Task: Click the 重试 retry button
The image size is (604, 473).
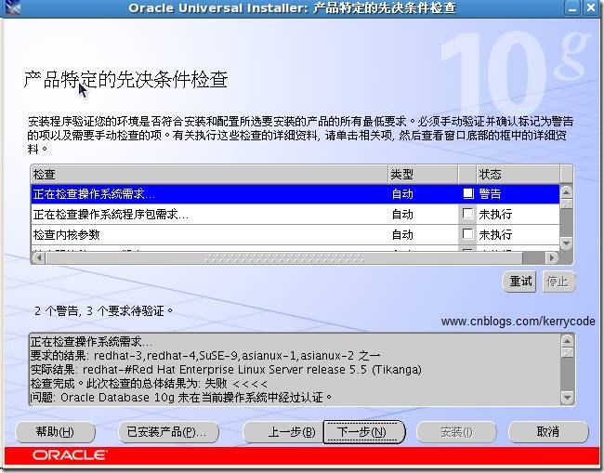Action: (x=520, y=282)
